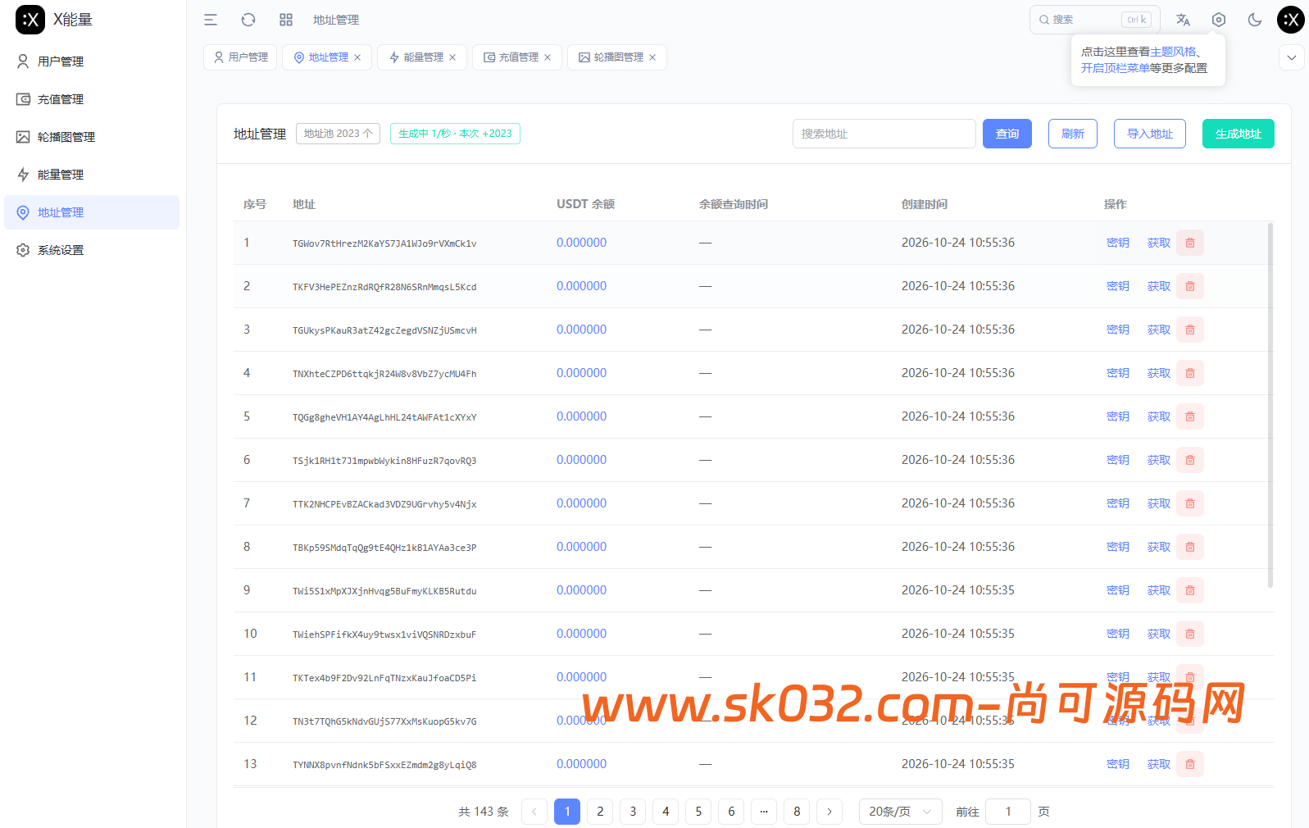Click the 搜索地址 input field
This screenshot has width=1309, height=828.
(884, 134)
